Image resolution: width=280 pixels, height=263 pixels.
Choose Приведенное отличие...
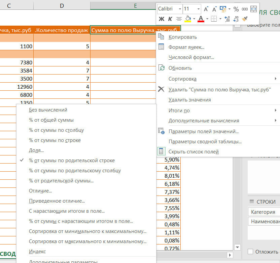[57, 201]
